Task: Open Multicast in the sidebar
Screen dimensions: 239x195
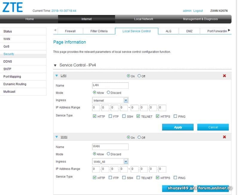Action: point(23,92)
